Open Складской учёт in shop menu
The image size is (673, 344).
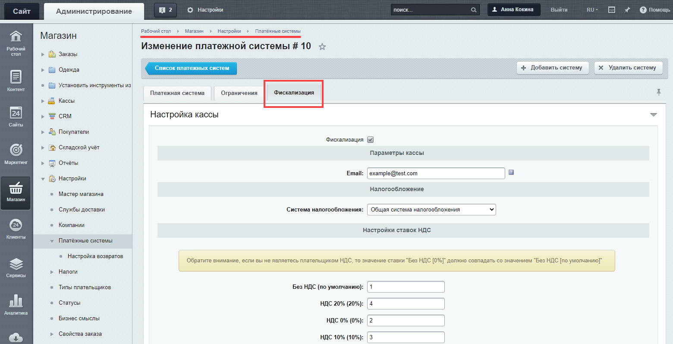point(79,148)
